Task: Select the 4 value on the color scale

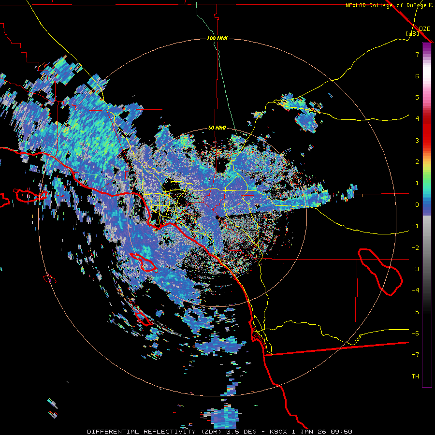Action: (x=417, y=119)
